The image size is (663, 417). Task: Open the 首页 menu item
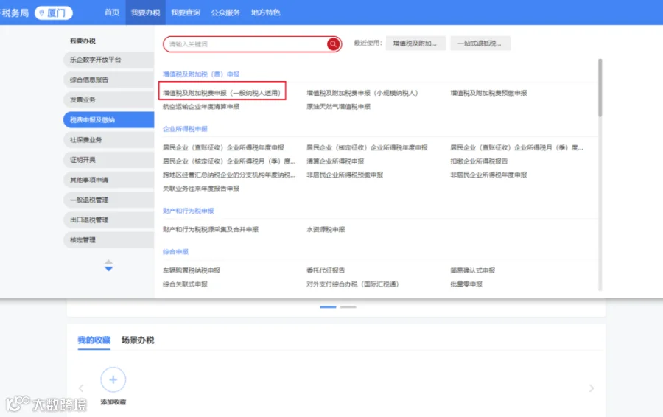point(112,13)
